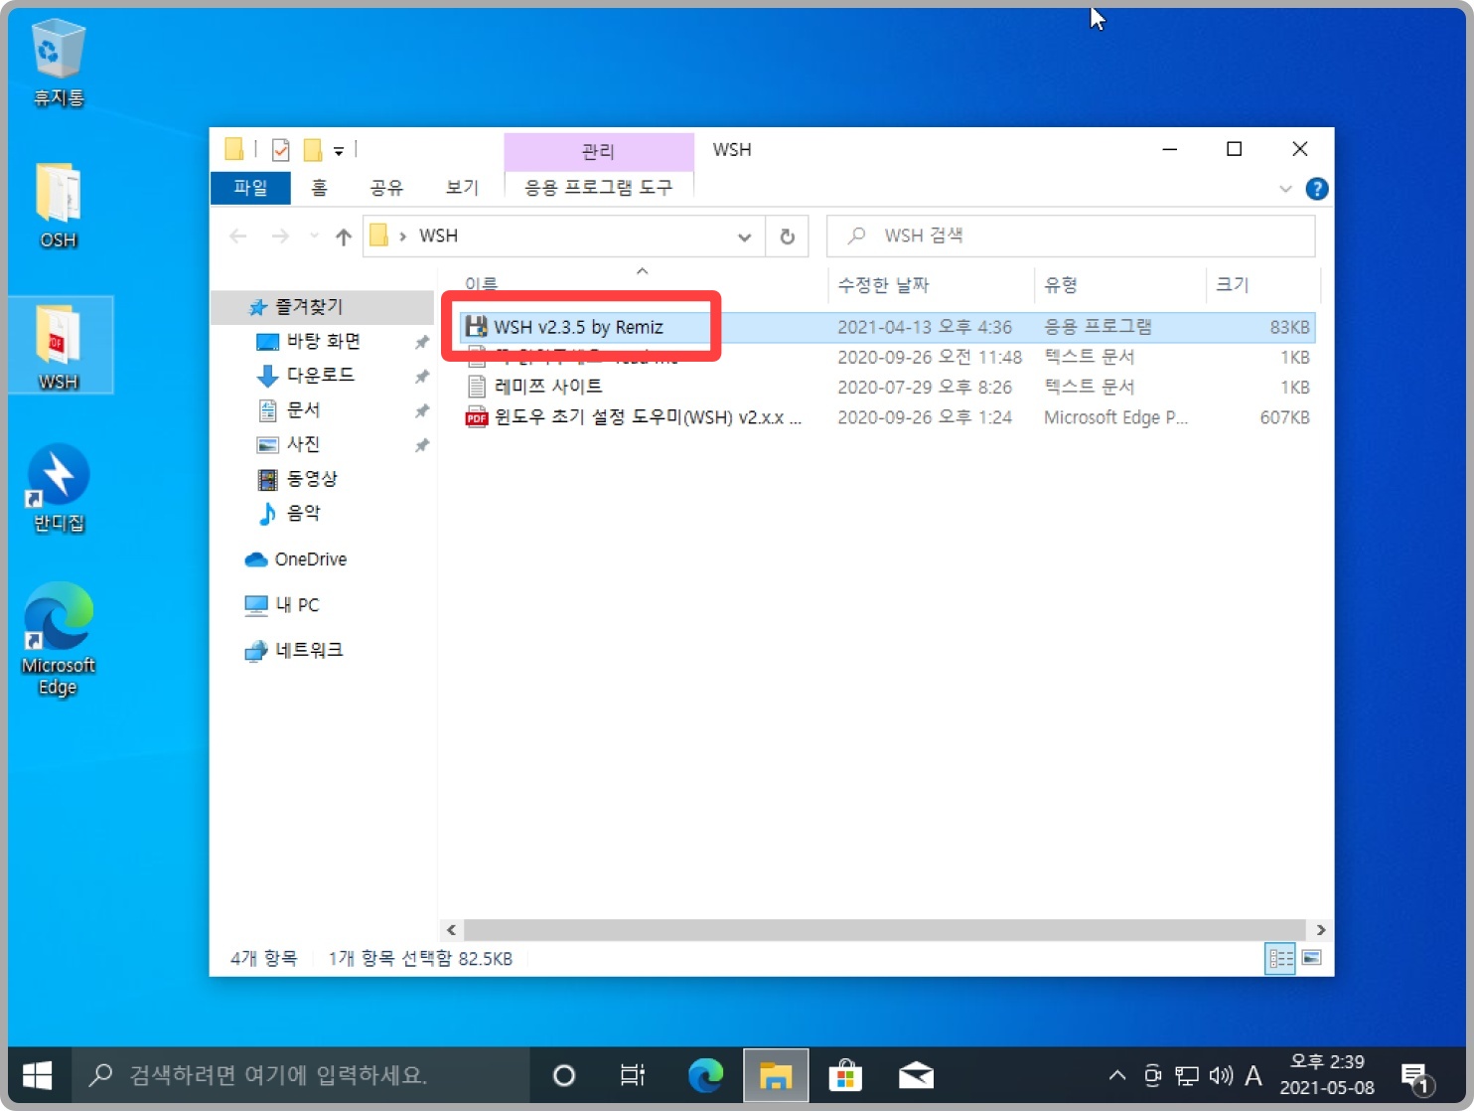The height and width of the screenshot is (1111, 1474).
Task: Click the Help question mark button
Action: (1317, 189)
